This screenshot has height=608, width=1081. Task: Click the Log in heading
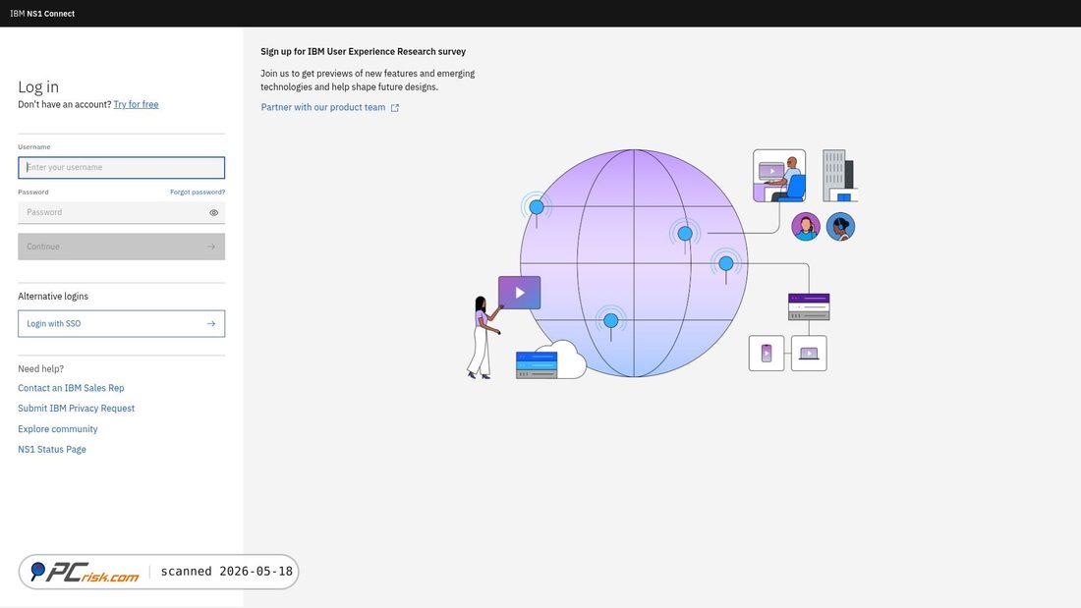tap(38, 86)
